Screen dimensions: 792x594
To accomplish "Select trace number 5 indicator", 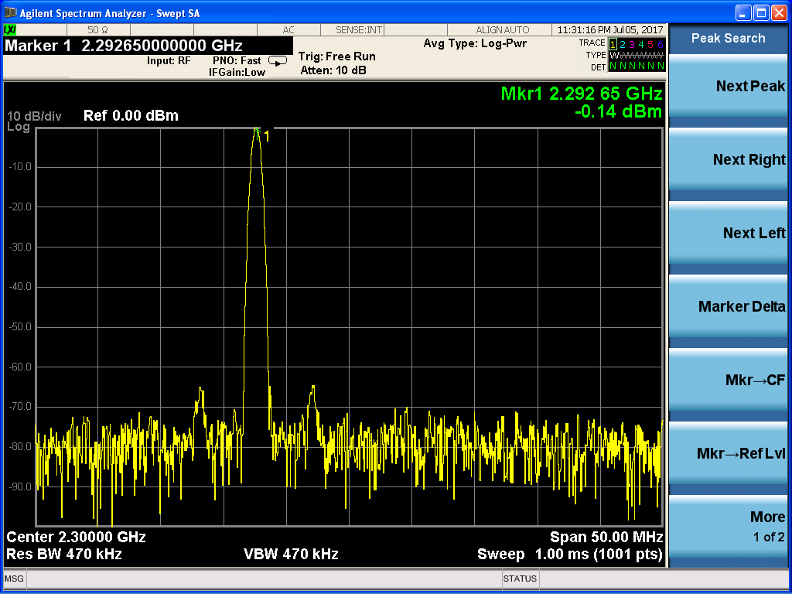I will 650,44.
